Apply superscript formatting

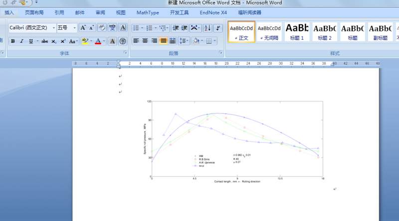click(x=63, y=41)
